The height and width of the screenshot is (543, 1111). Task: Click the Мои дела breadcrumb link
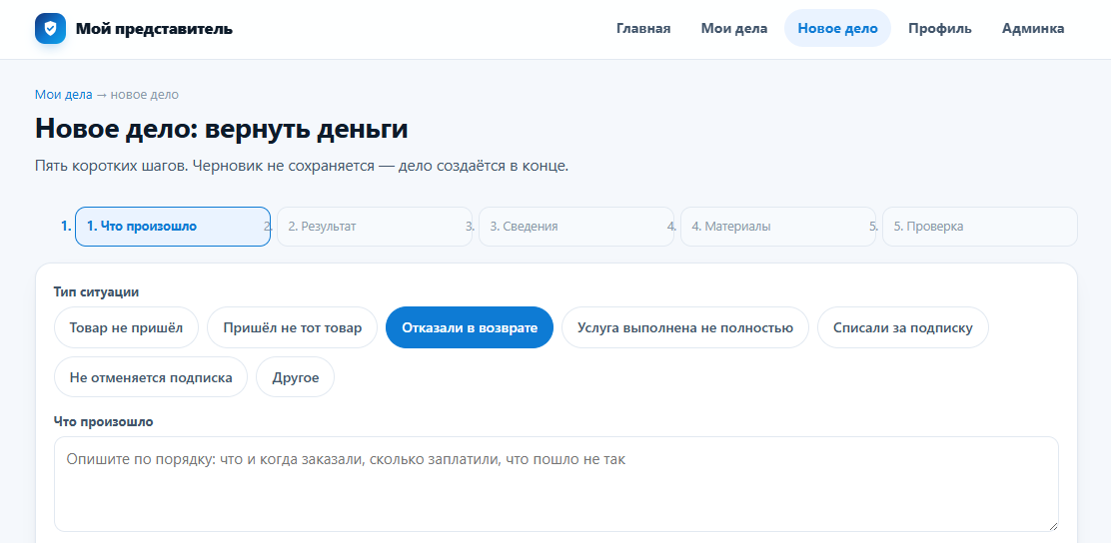coord(64,94)
